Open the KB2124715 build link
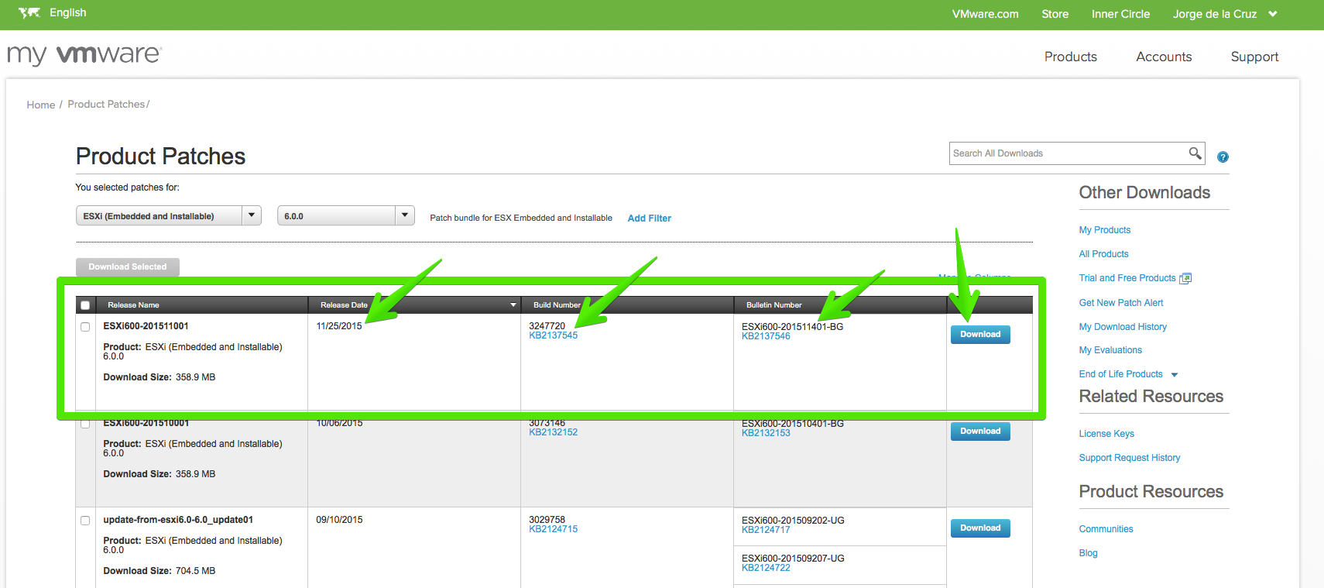This screenshot has height=588, width=1324. [x=553, y=529]
